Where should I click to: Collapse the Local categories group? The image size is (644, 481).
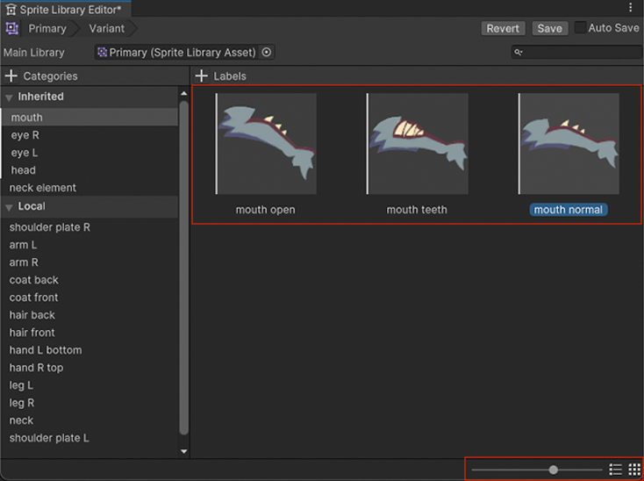(9, 207)
